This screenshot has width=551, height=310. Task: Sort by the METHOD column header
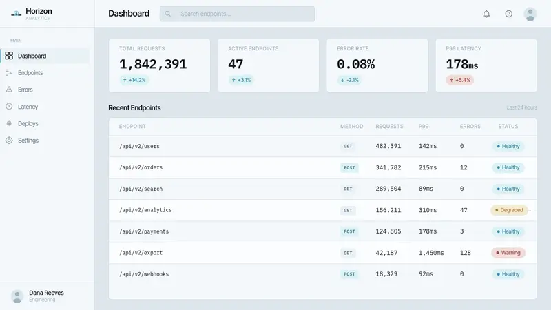351,126
